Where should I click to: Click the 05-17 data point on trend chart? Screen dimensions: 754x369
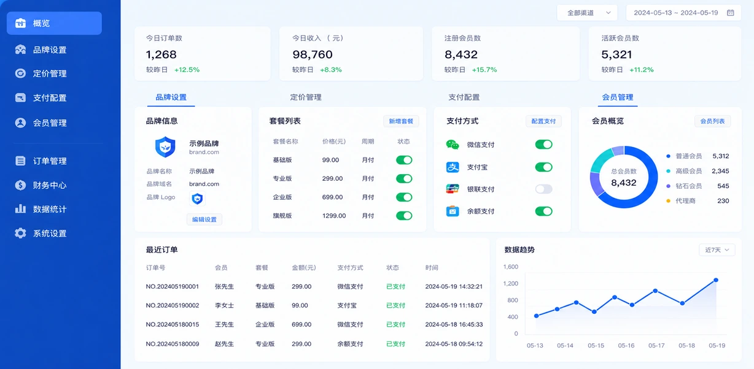point(655,291)
